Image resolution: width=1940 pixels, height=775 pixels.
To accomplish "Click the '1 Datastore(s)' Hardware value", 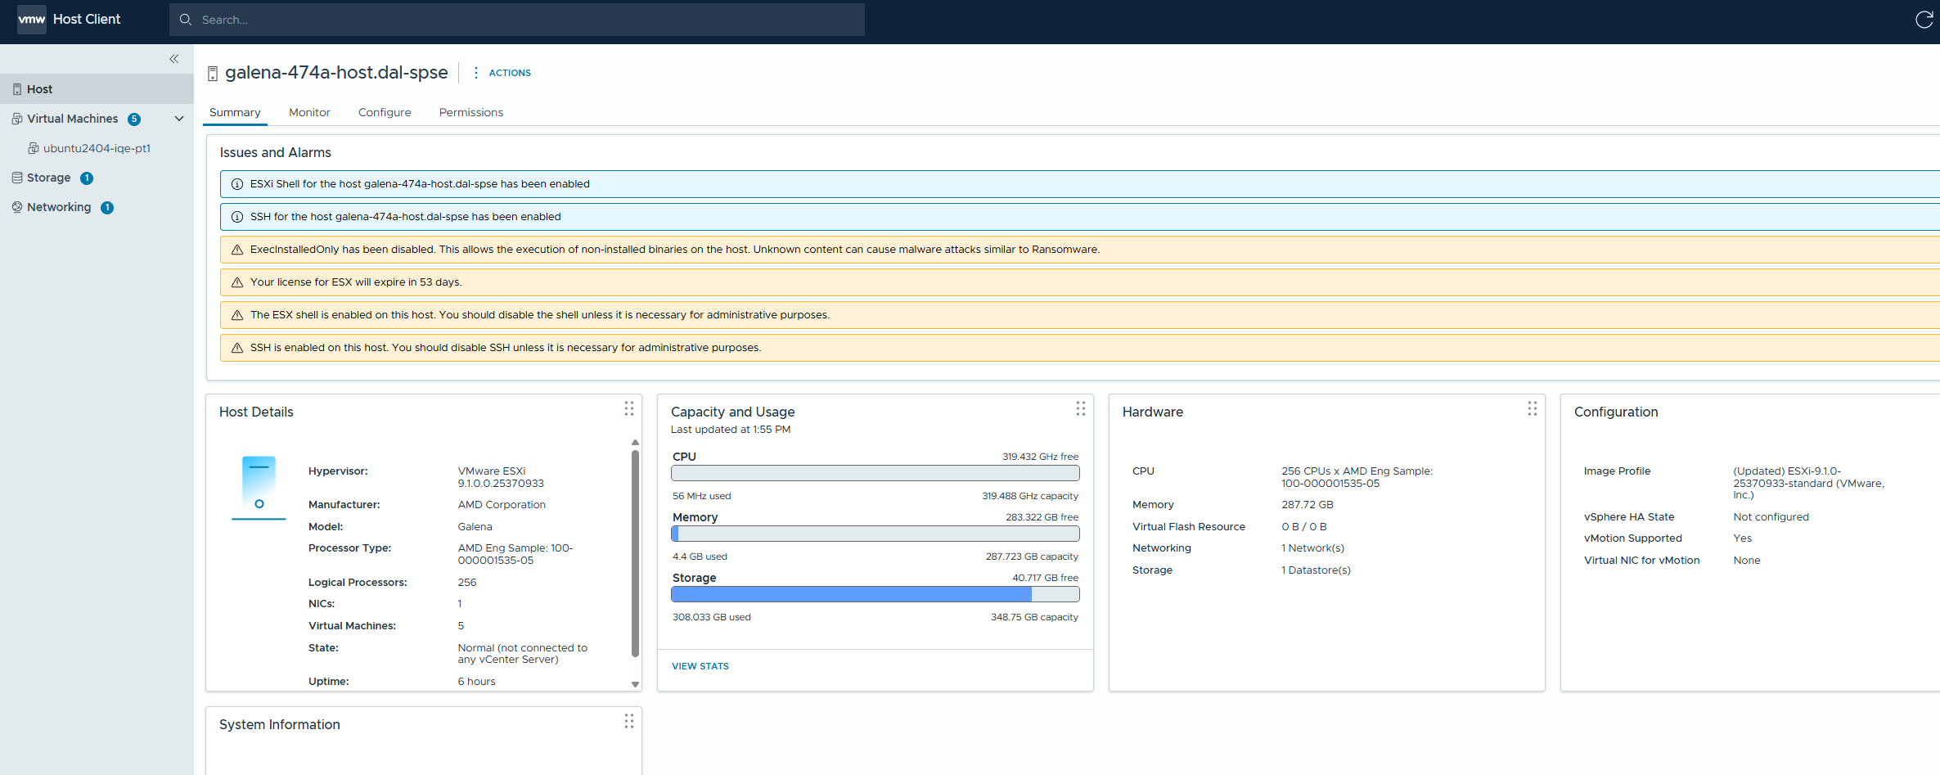I will (1316, 570).
